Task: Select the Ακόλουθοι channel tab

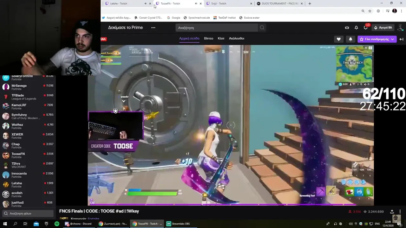Action: tap(237, 38)
